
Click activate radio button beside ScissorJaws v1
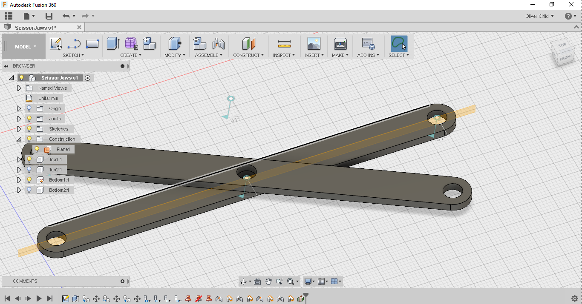[88, 78]
